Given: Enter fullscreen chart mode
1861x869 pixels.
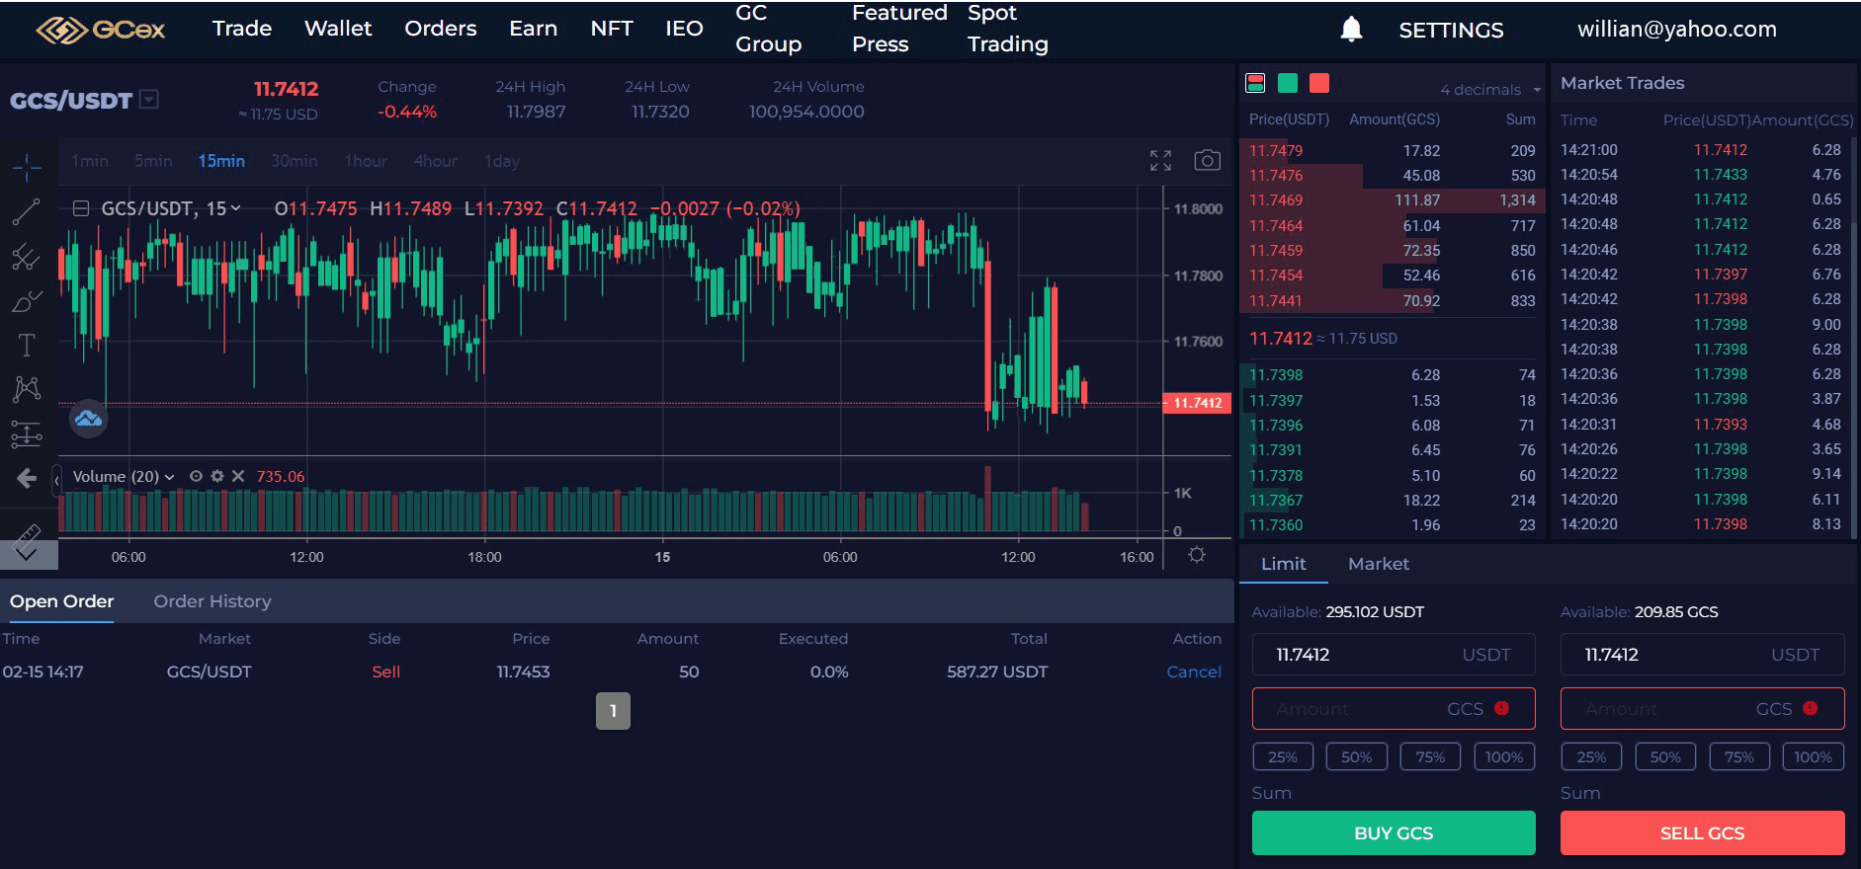Looking at the screenshot, I should 1160,160.
